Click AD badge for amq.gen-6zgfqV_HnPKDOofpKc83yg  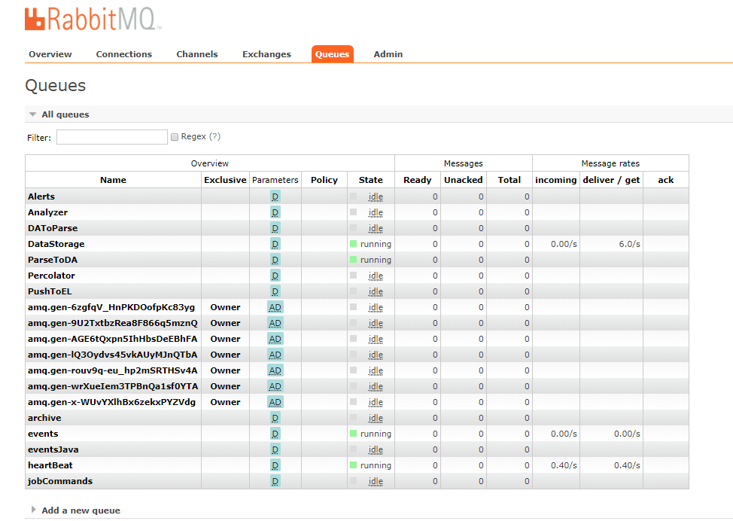[x=275, y=307]
